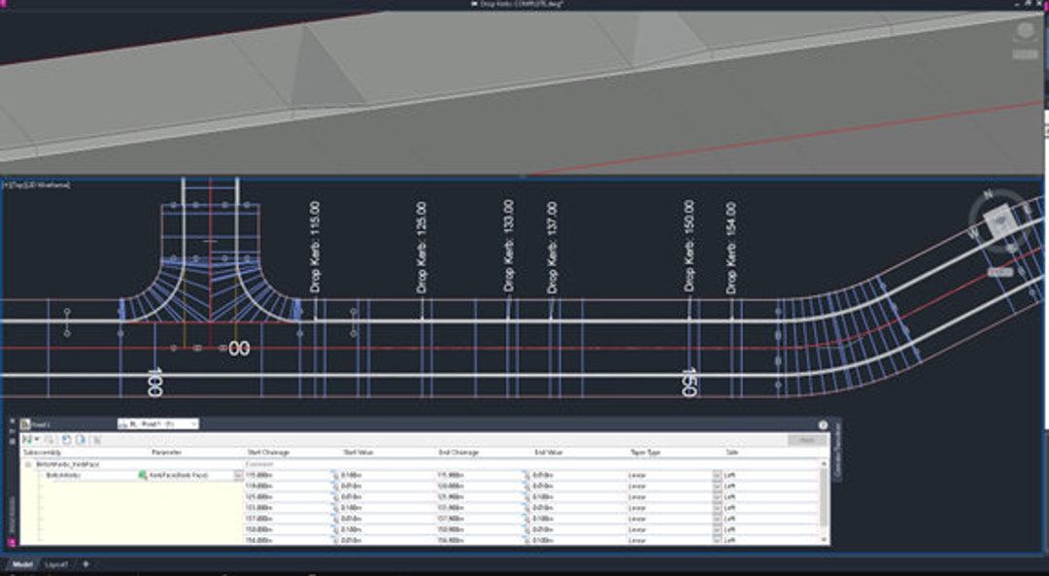1049x576 pixels.
Task: Open the road target dropdown beside KerbFace(Kerb Face)
Action: pos(237,474)
